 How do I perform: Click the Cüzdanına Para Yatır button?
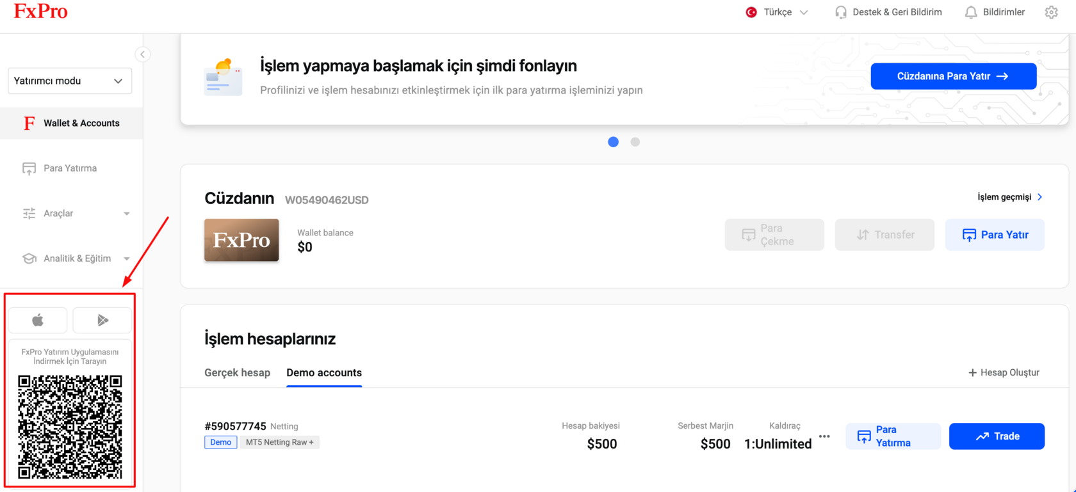954,76
